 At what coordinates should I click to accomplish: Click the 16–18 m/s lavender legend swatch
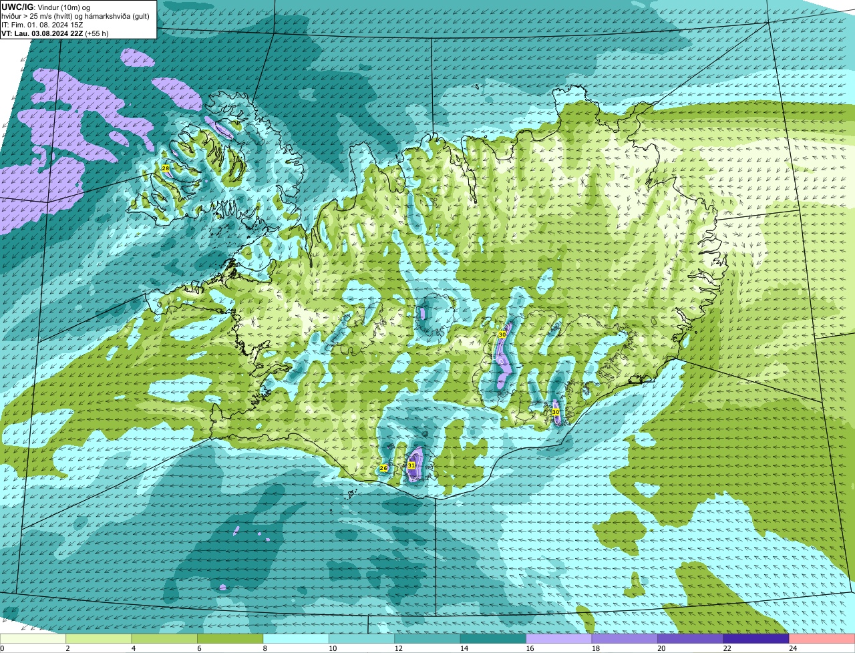coord(559,639)
